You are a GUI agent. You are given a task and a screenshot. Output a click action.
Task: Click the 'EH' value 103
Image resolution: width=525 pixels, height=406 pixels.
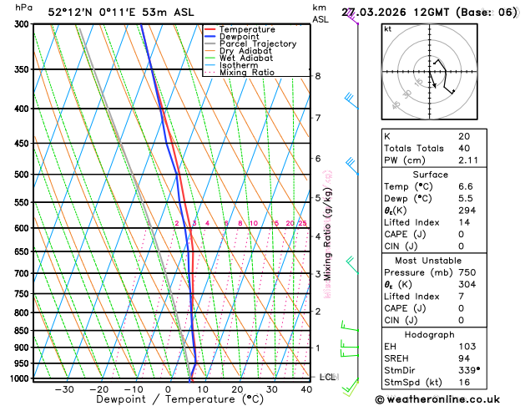tap(467, 347)
